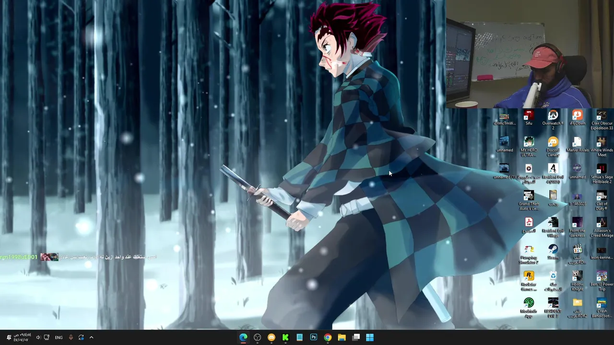Select the Assassin's Creed Mirage shortcut
The width and height of the screenshot is (614, 345).
[602, 228]
